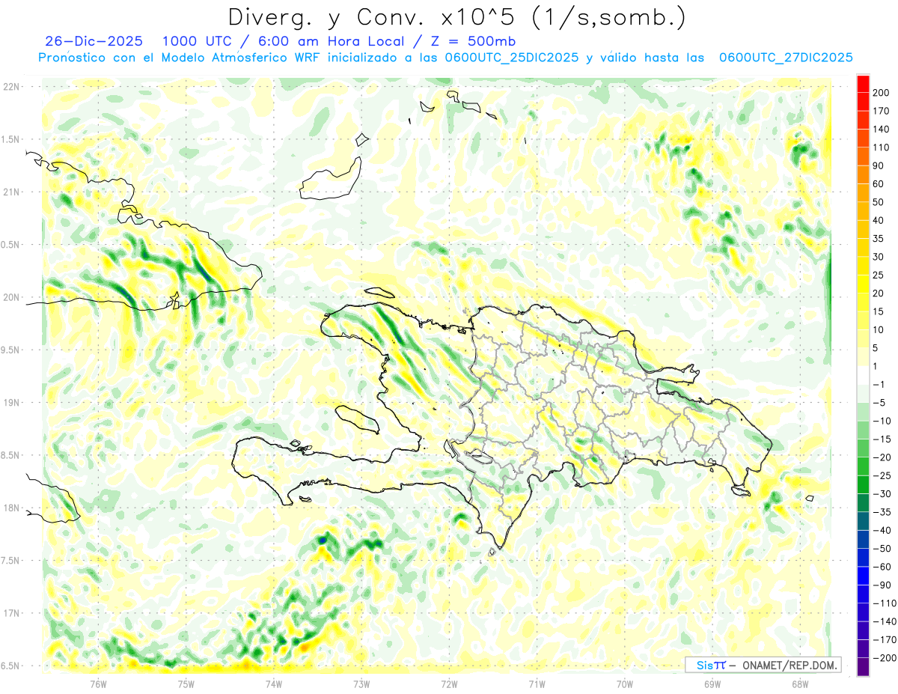Click the '9.5N' latitude label

(10, 350)
